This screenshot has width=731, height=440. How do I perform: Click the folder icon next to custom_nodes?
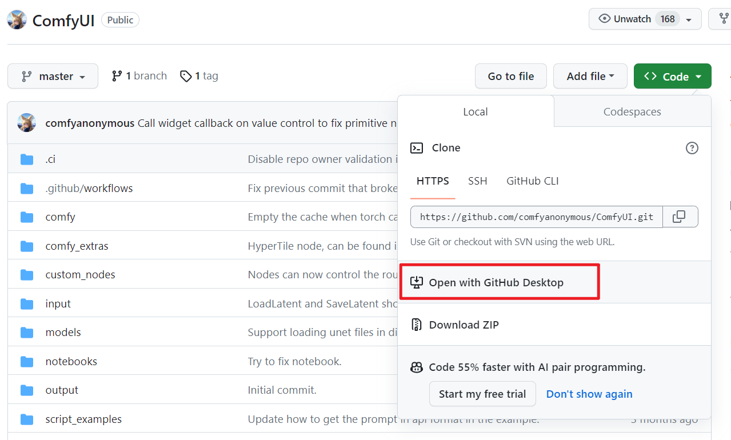pos(27,275)
